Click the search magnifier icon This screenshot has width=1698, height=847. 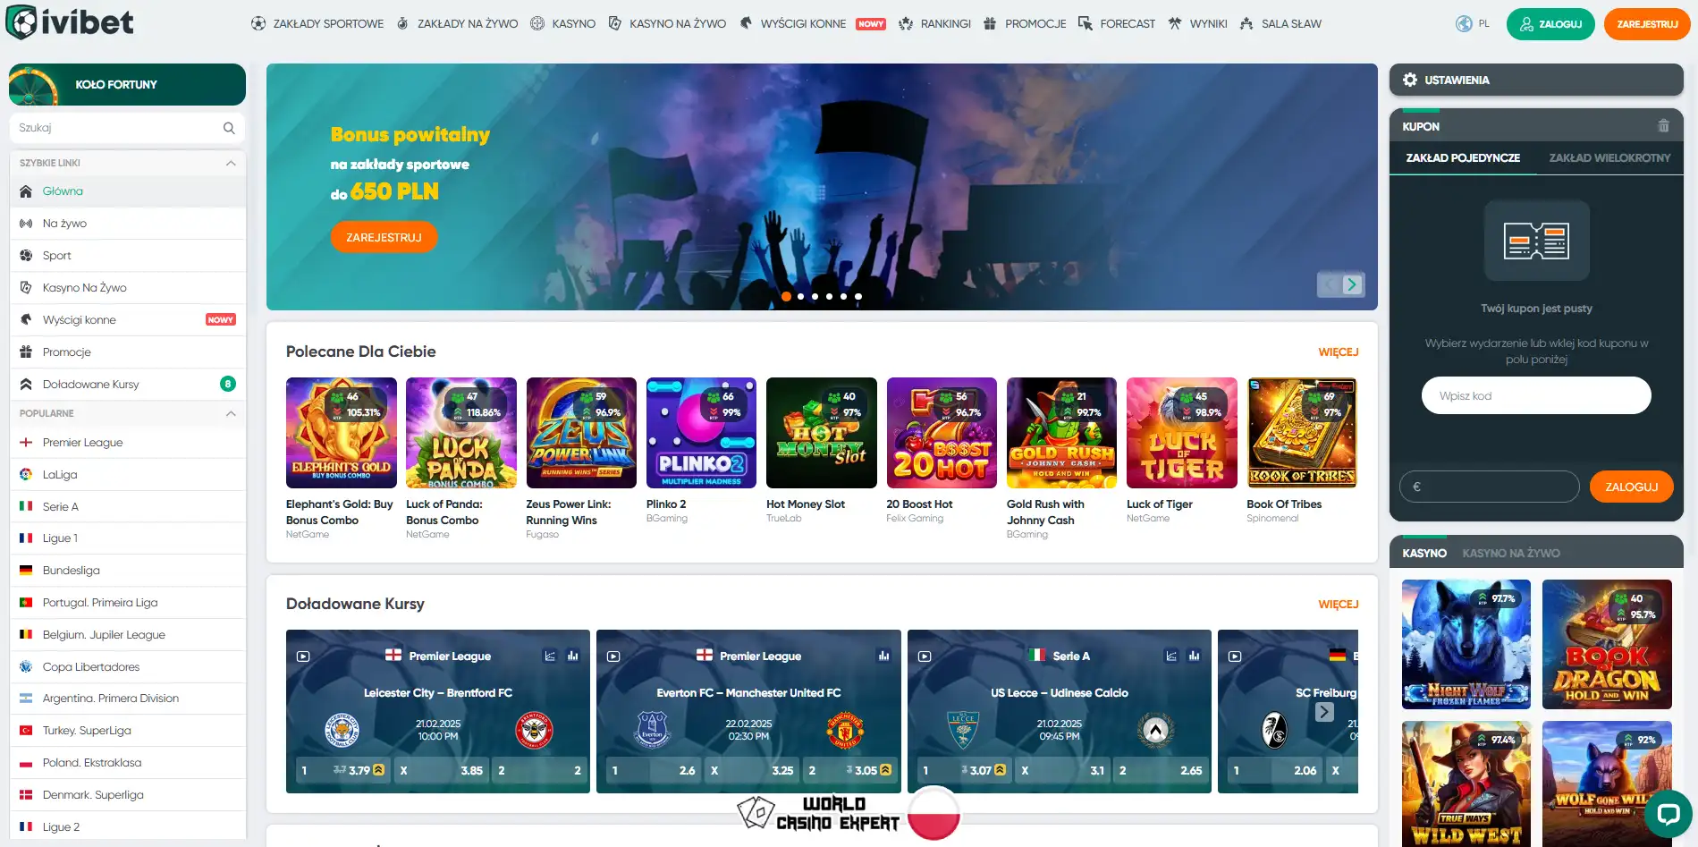229,128
